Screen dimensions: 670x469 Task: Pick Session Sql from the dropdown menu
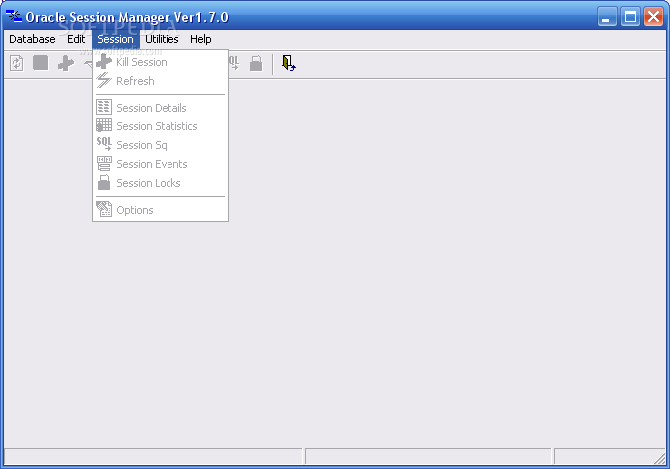tap(161, 145)
